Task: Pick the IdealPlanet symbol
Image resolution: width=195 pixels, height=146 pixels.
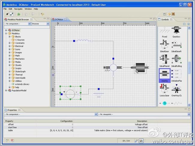Action: tap(164, 61)
